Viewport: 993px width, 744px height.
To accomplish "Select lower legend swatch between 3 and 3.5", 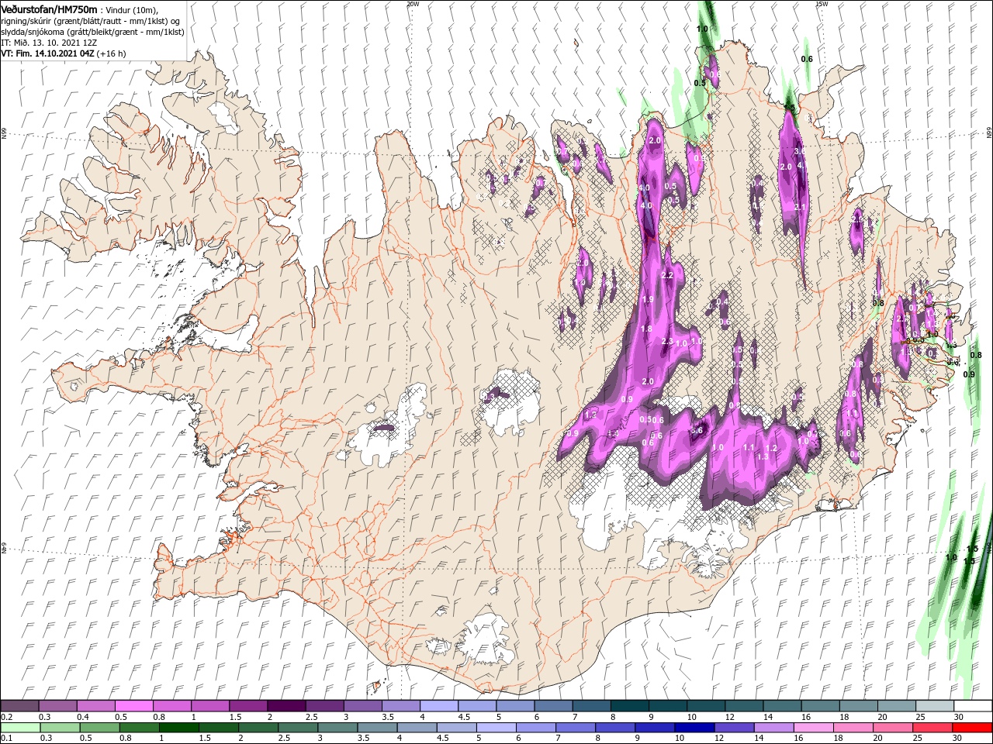I will [338, 728].
